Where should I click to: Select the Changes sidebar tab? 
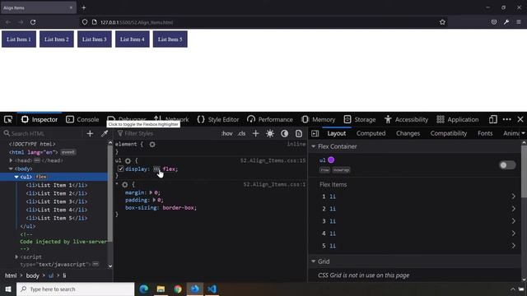[x=408, y=133]
